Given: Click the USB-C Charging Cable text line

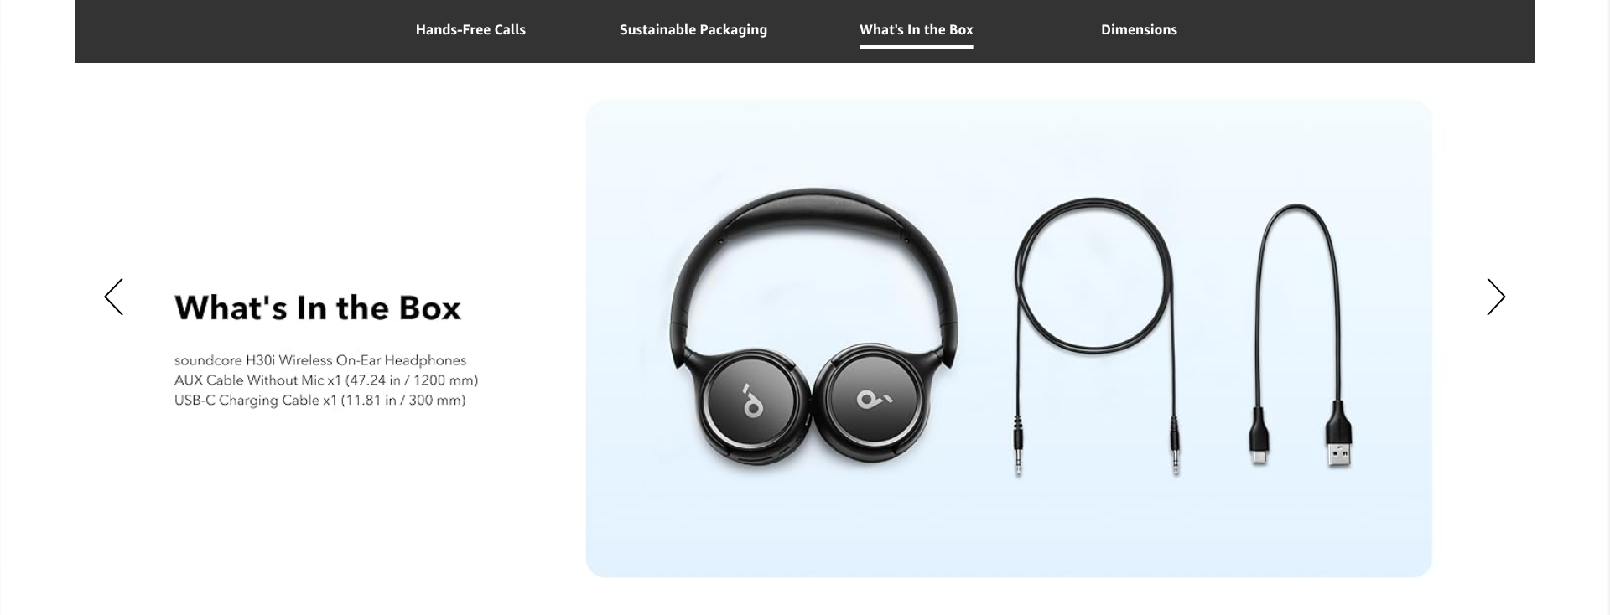Looking at the screenshot, I should coord(319,401).
